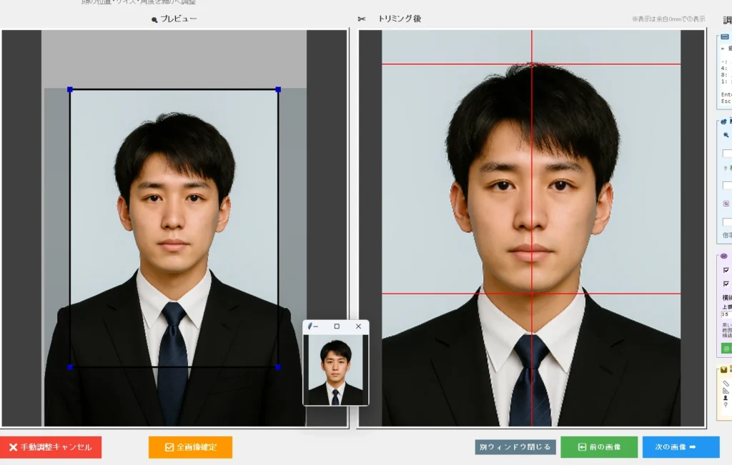Click the upper margin input field showing 3.5
Screen dimensions: 732x465
pos(726,314)
